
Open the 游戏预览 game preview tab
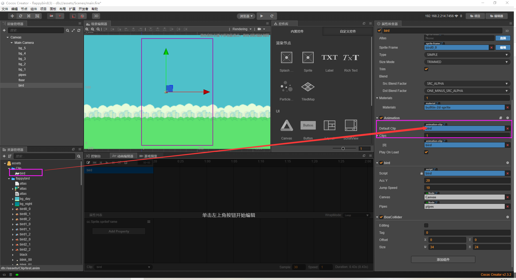click(x=148, y=156)
